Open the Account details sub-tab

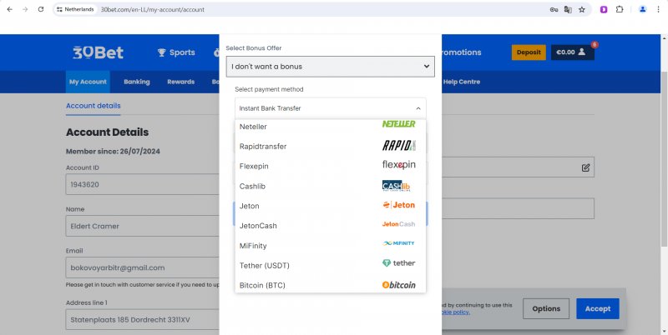[x=94, y=106]
